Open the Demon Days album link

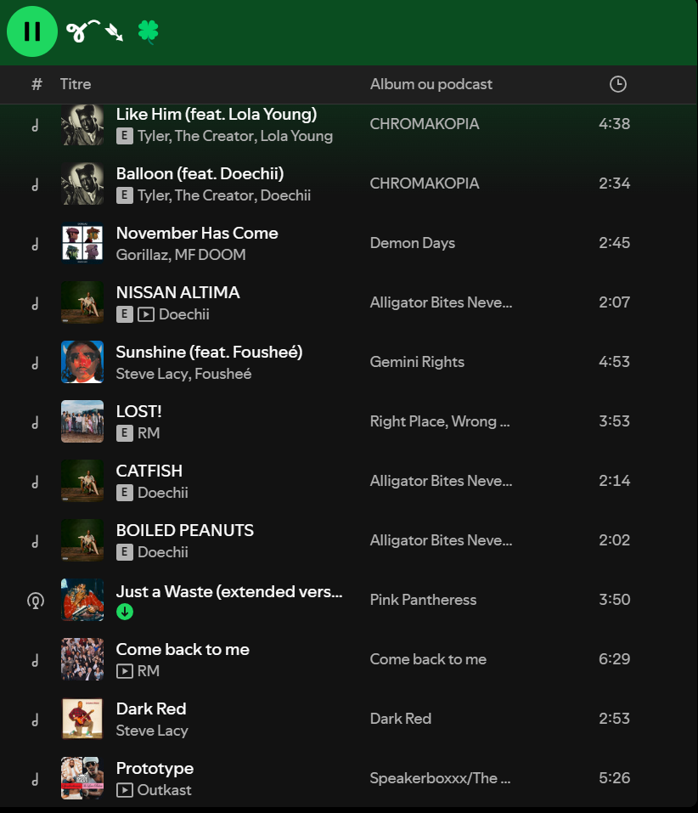click(x=413, y=243)
